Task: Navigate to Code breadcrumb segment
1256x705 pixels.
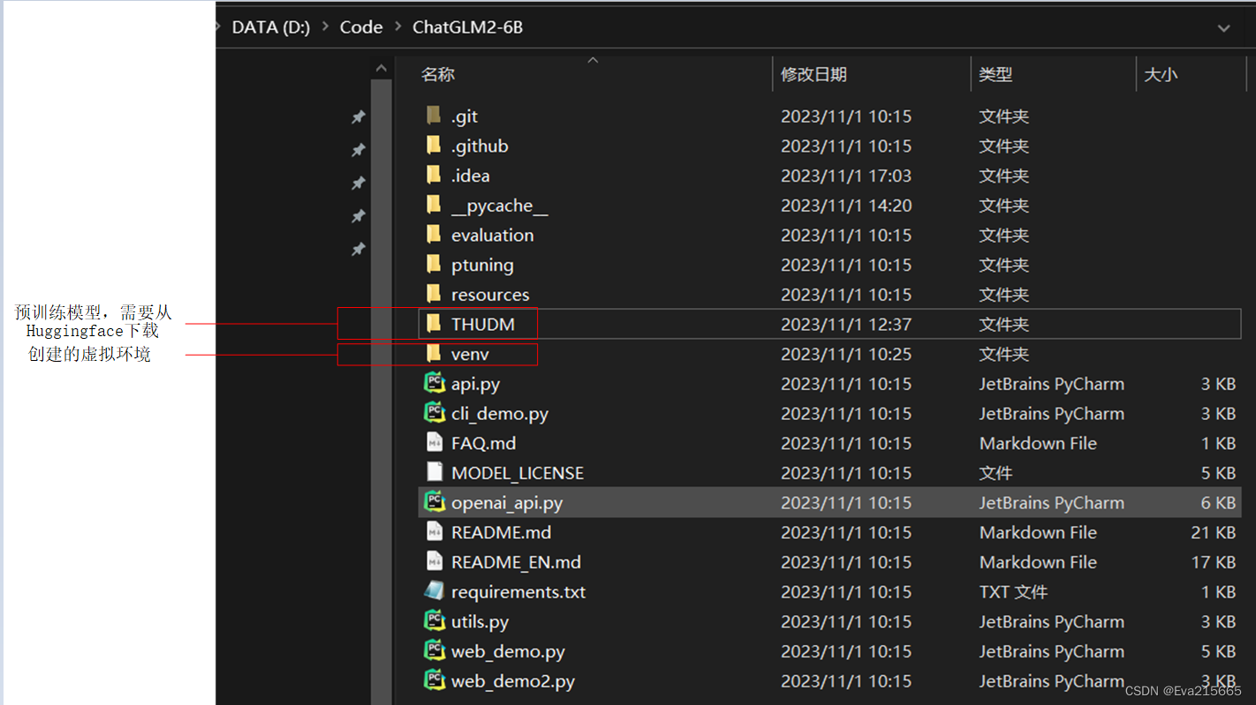Action: pyautogui.click(x=361, y=27)
